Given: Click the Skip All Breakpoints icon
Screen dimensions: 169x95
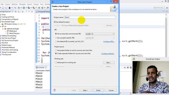Looking at the screenshot, I should [x=15, y=8].
